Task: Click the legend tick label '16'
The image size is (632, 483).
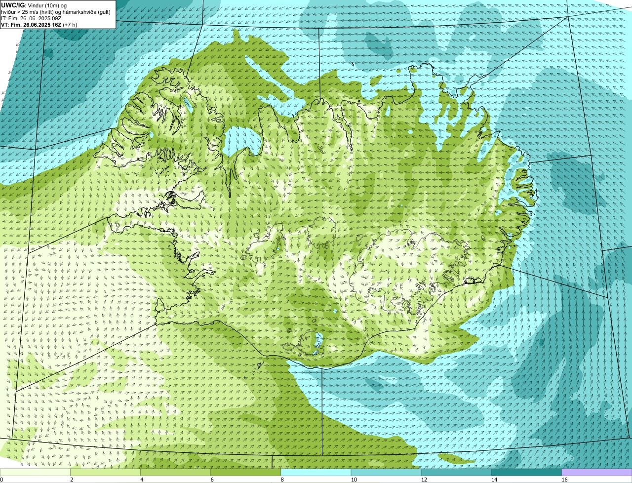Action: 564,480
